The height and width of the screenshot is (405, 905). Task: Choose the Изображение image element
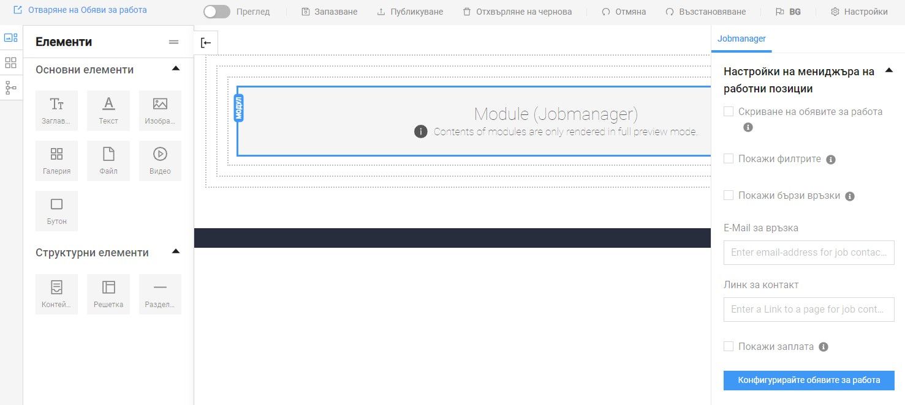(x=160, y=110)
